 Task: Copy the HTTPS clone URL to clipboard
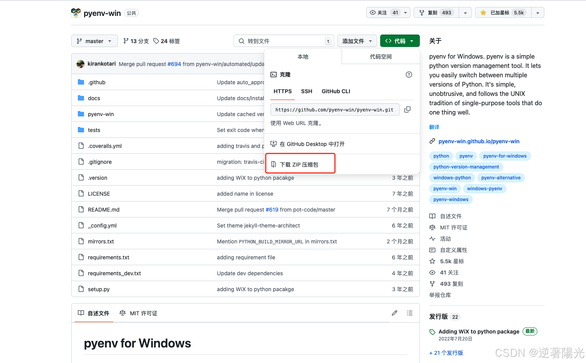pyautogui.click(x=407, y=109)
